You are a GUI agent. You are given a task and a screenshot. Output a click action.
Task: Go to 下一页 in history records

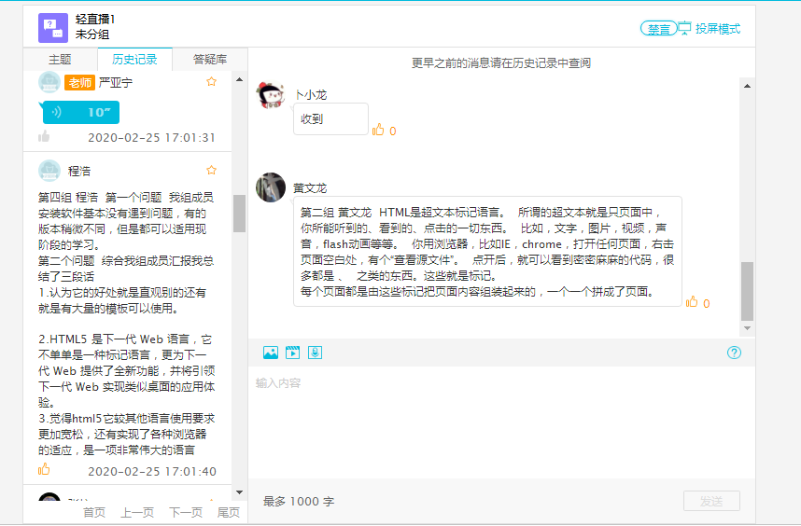click(186, 512)
